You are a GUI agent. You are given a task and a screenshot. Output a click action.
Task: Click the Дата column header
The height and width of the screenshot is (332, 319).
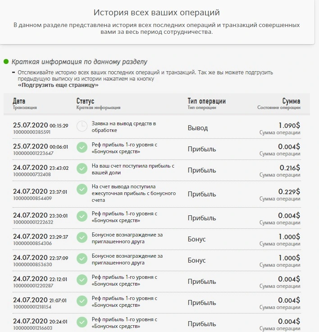pos(19,101)
